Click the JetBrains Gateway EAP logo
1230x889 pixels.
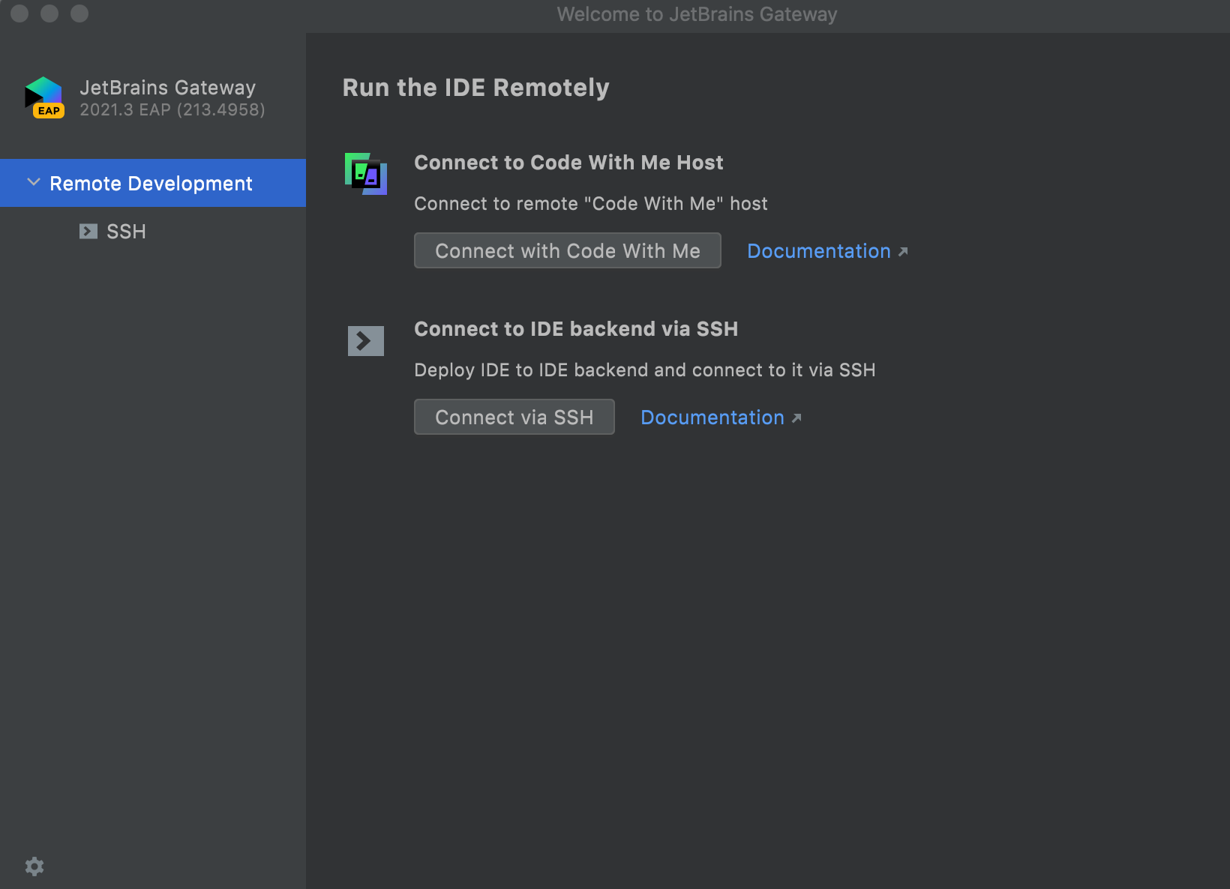44,97
